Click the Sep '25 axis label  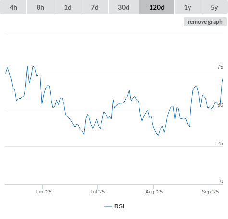pyautogui.click(x=210, y=192)
